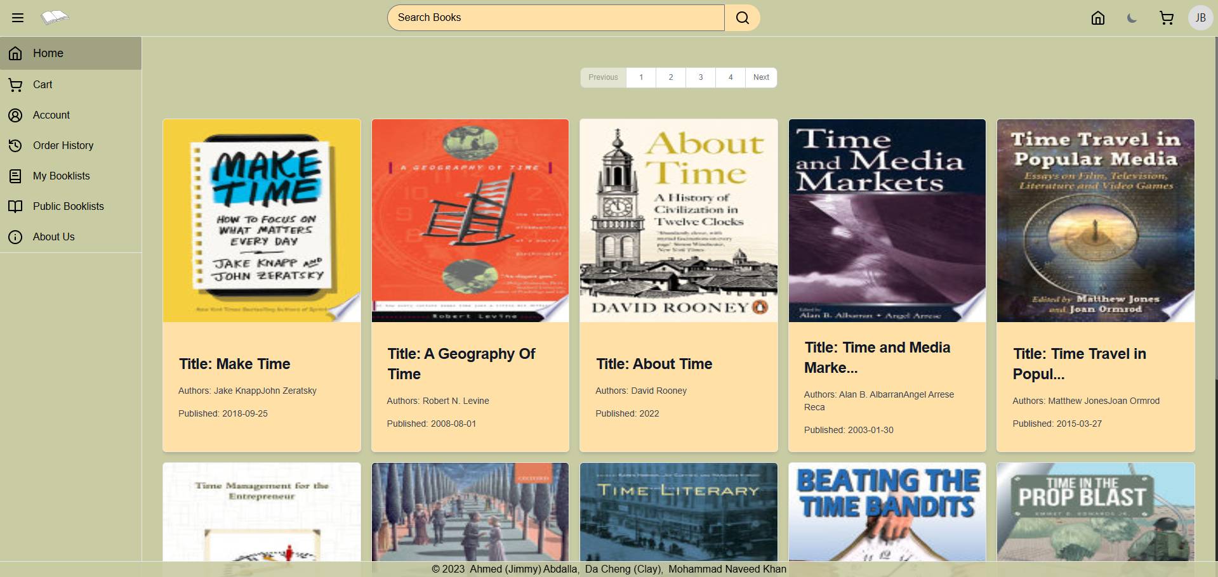Click 'Title: Time and Media Marke...' heading
The height and width of the screenshot is (577, 1218).
877,358
